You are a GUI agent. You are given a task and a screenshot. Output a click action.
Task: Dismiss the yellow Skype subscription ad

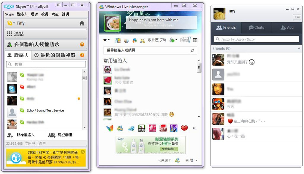(83, 152)
